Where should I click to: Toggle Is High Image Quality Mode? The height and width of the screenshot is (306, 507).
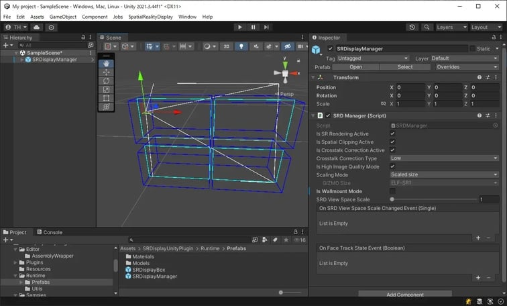(392, 166)
